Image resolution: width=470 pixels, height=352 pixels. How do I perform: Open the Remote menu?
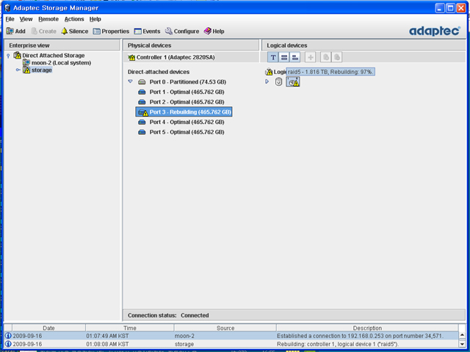click(x=48, y=19)
